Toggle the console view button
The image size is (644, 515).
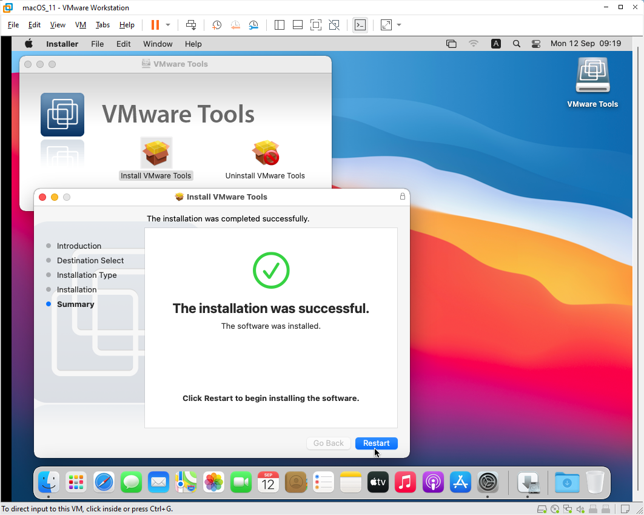(360, 25)
